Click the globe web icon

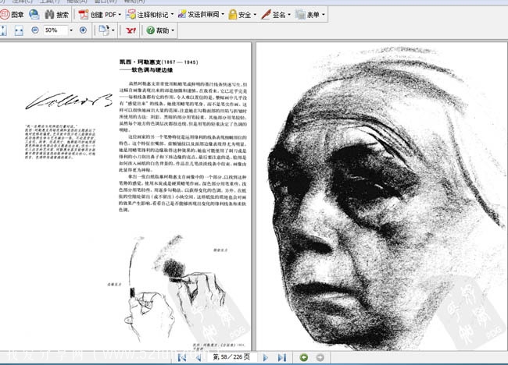coord(34,14)
